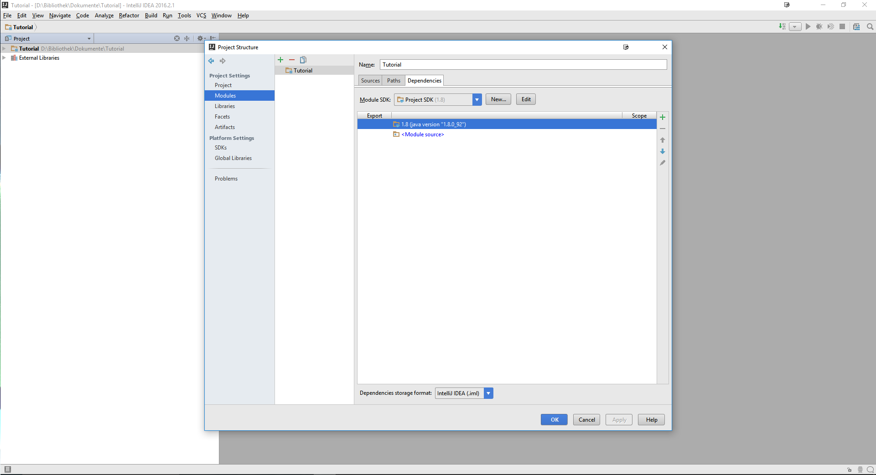The height and width of the screenshot is (475, 876).
Task: Click the green add module plus icon
Action: [x=280, y=60]
